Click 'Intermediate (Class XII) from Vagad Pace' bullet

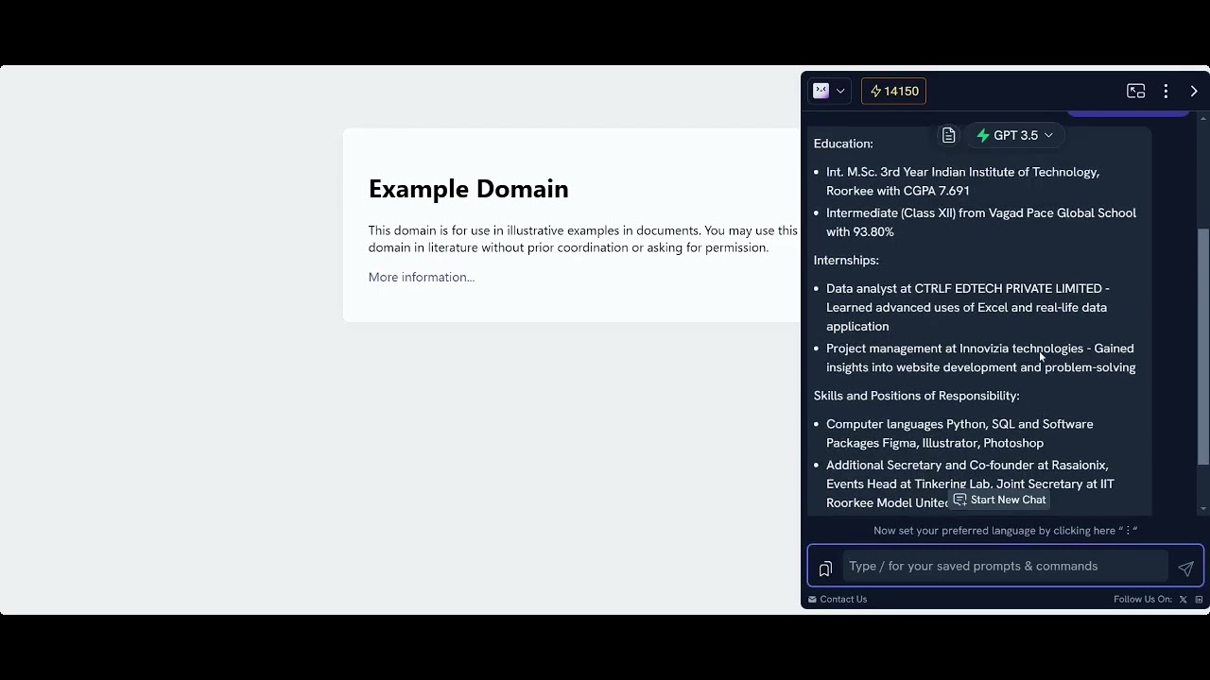[981, 222]
